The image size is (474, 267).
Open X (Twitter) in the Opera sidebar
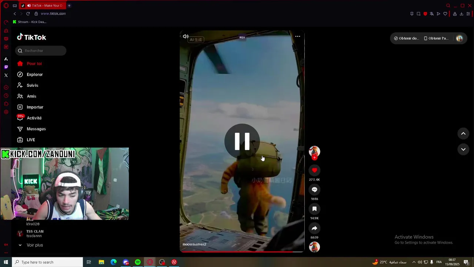(6, 75)
